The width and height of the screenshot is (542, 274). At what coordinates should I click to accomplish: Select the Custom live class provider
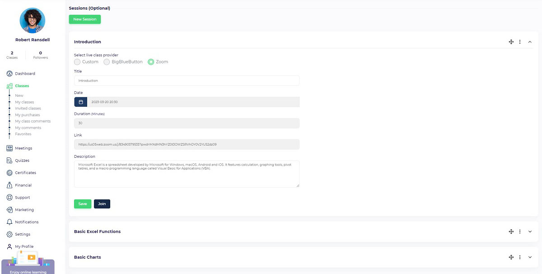[77, 62]
